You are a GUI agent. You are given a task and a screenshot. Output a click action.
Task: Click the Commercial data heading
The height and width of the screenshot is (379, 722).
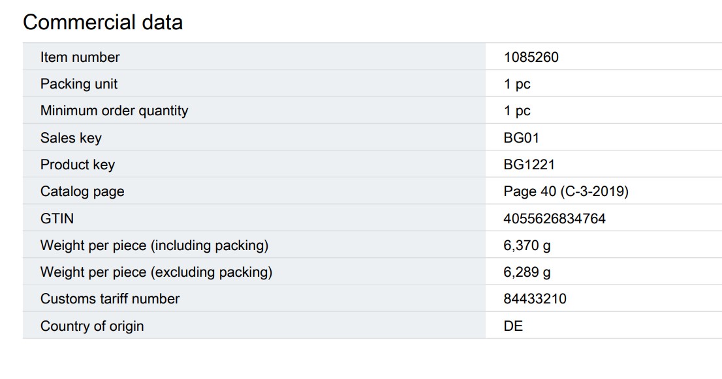pyautogui.click(x=102, y=23)
